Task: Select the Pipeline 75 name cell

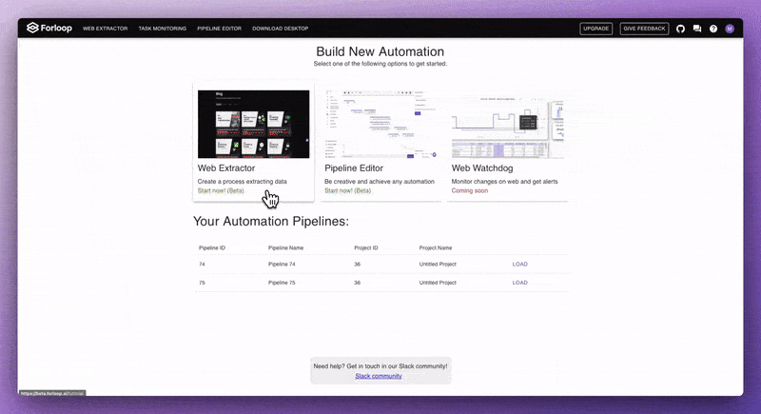Action: (282, 283)
